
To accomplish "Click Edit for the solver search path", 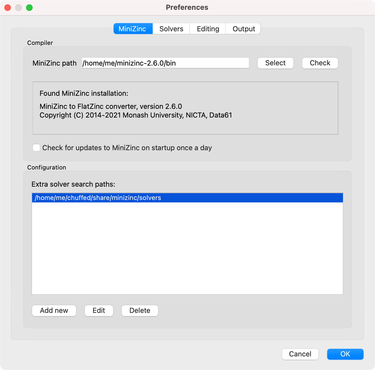I will click(99, 310).
